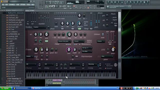The width and height of the screenshot is (160, 90).
Task: Click the FL Studio taskbar button
Action: click(22, 88)
